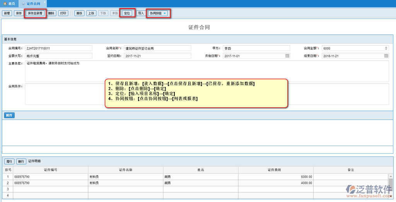Expand the 协同按钮 dropdown
This screenshot has height=202, width=396.
(165, 13)
